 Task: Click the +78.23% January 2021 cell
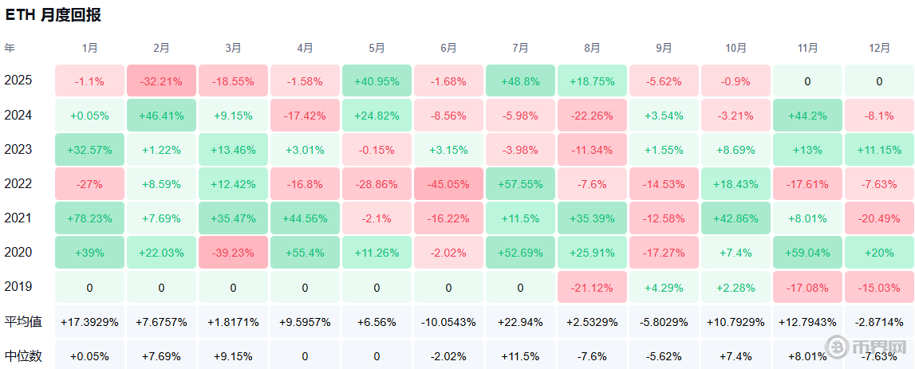point(89,218)
